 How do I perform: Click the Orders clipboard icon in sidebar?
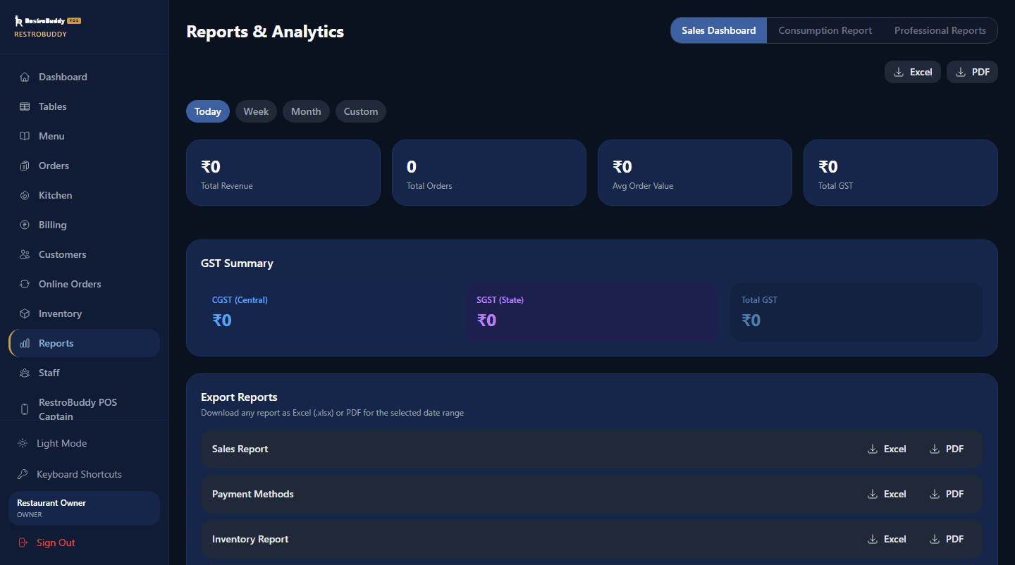25,166
